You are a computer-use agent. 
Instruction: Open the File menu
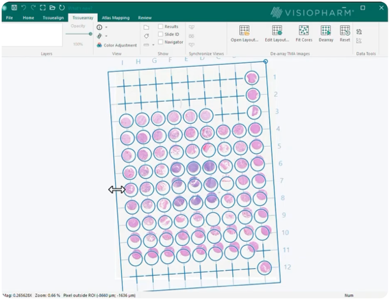10,18
